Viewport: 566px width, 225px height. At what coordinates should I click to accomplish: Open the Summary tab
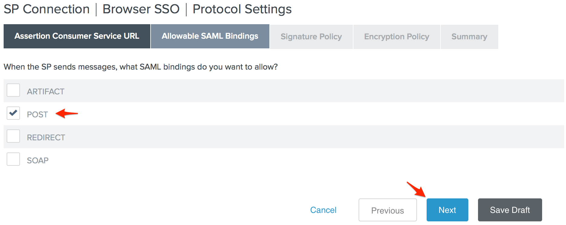point(469,37)
